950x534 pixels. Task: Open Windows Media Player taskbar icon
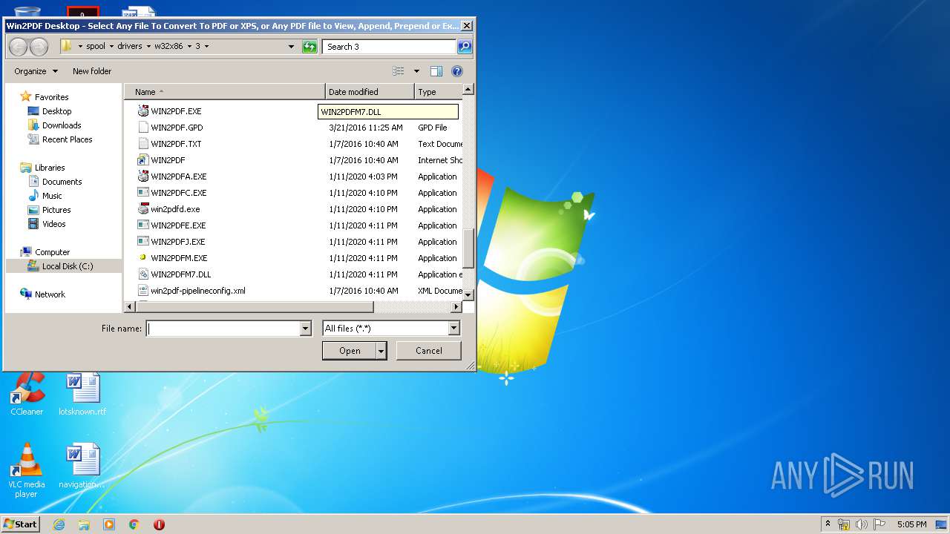109,524
